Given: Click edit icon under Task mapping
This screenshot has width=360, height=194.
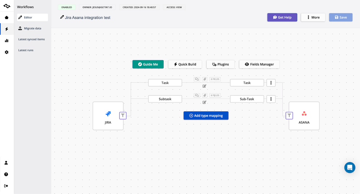Looking at the screenshot, I should pyautogui.click(x=204, y=86).
